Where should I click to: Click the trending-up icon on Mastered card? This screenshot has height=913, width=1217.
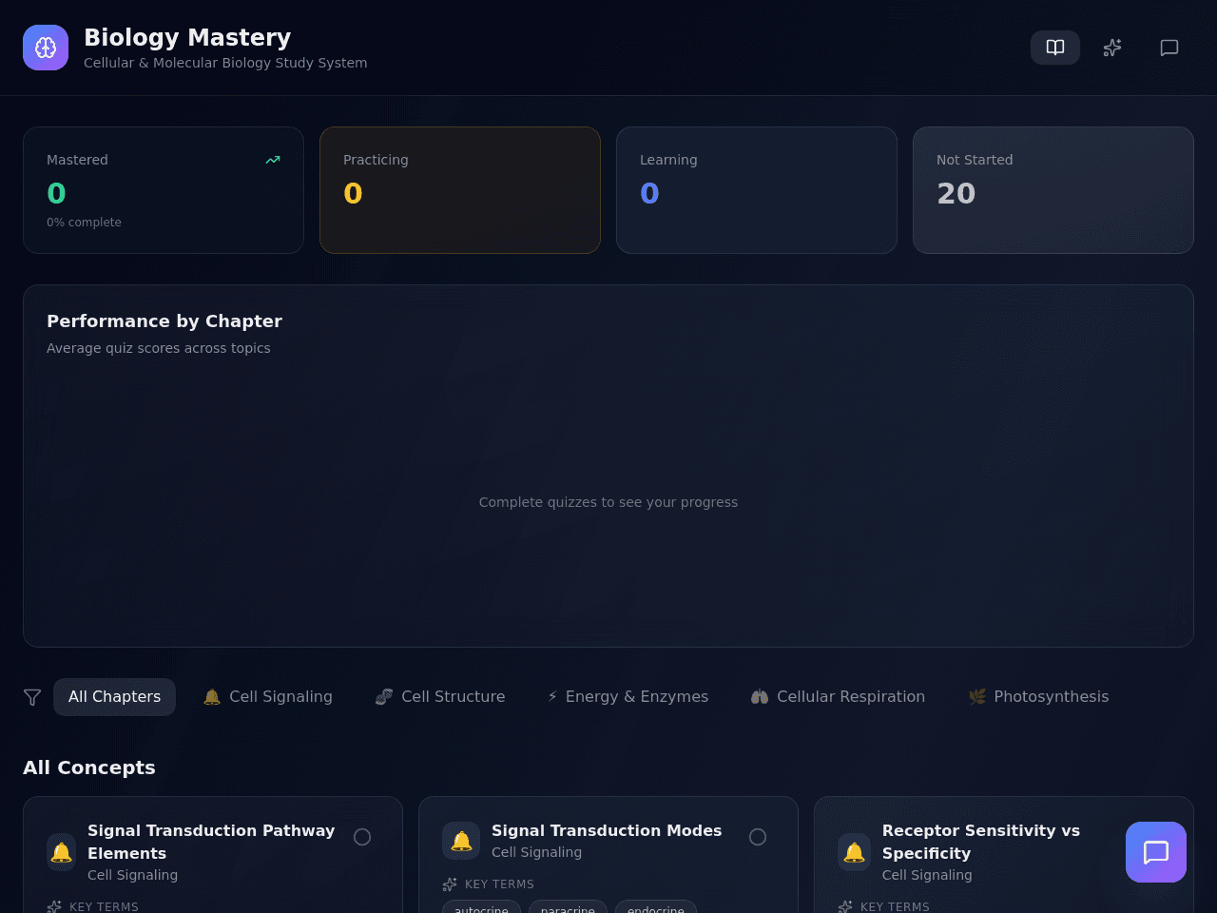coord(273,160)
